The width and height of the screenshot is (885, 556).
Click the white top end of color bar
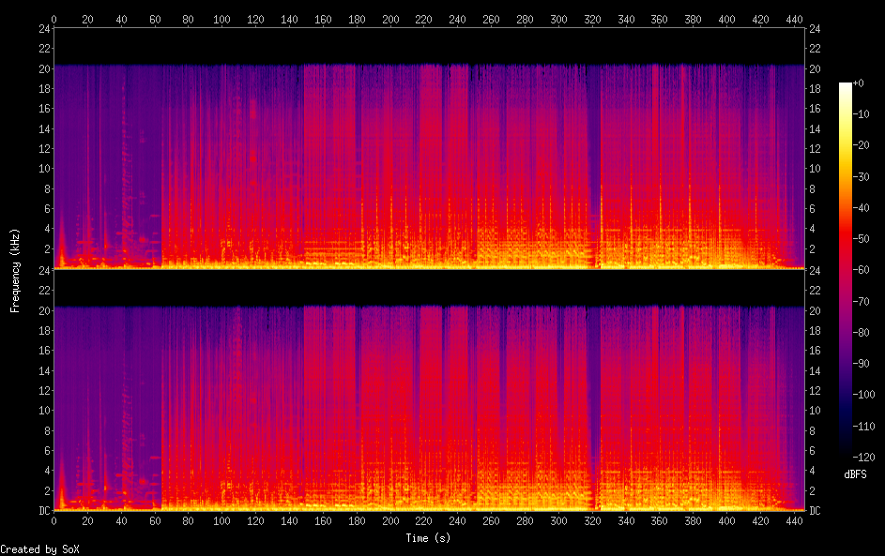(x=846, y=85)
